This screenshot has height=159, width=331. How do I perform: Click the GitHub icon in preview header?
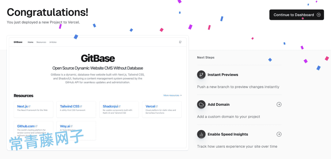[x=180, y=42]
